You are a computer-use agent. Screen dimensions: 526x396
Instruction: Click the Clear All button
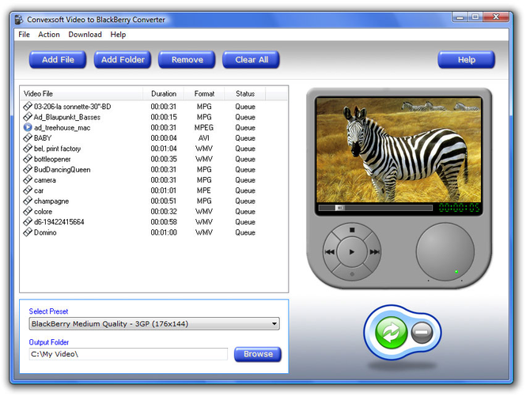[252, 60]
